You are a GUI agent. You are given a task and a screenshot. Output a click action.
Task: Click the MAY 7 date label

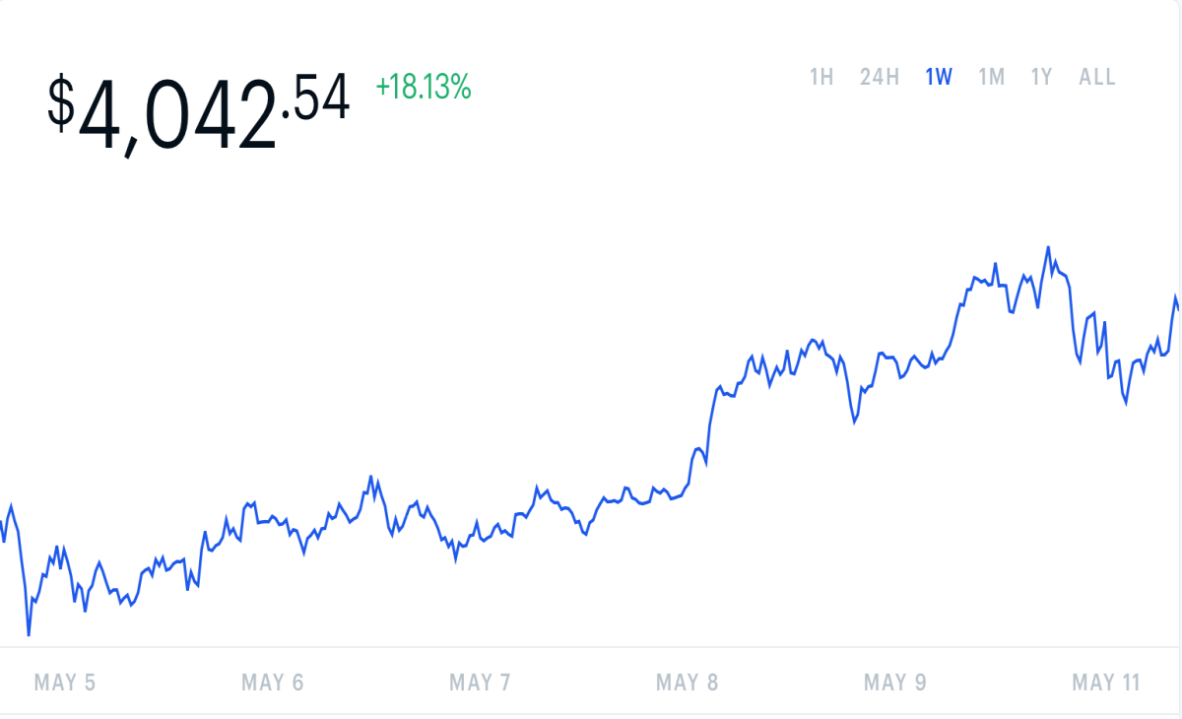tap(480, 683)
